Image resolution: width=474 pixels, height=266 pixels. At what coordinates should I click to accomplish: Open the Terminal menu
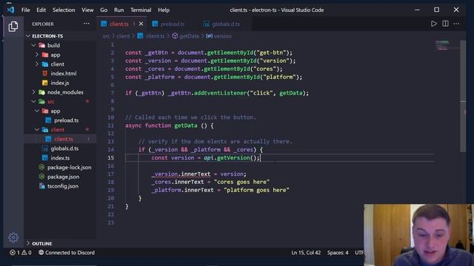click(x=141, y=10)
